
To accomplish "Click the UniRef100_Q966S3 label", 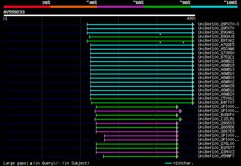I will click(x=216, y=123).
